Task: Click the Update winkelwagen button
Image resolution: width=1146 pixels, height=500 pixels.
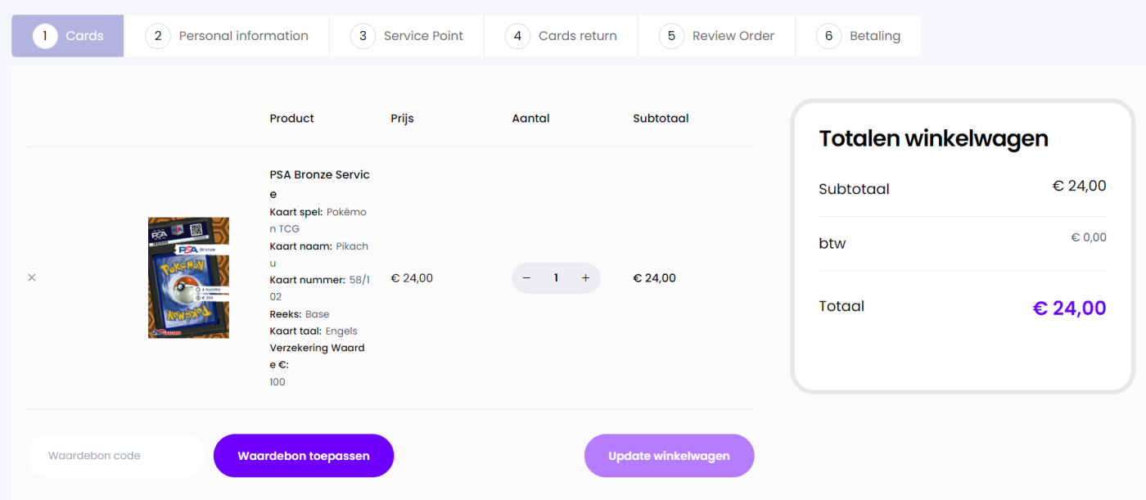Action: (x=669, y=456)
